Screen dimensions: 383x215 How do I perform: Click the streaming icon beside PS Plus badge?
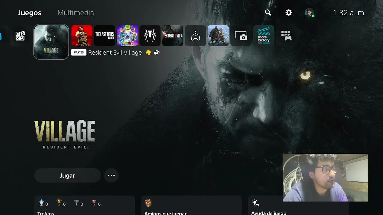(157, 53)
